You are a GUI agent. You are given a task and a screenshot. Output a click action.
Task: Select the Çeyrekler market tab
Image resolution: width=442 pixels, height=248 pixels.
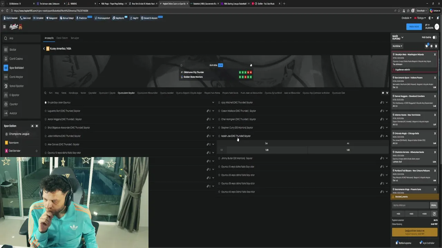pyautogui.click(x=93, y=93)
